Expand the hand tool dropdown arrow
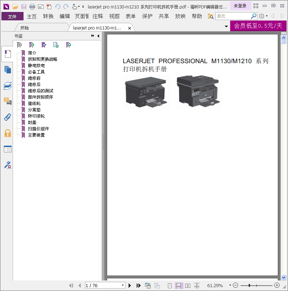Viewport: 288px width, 291px height. 79,7
